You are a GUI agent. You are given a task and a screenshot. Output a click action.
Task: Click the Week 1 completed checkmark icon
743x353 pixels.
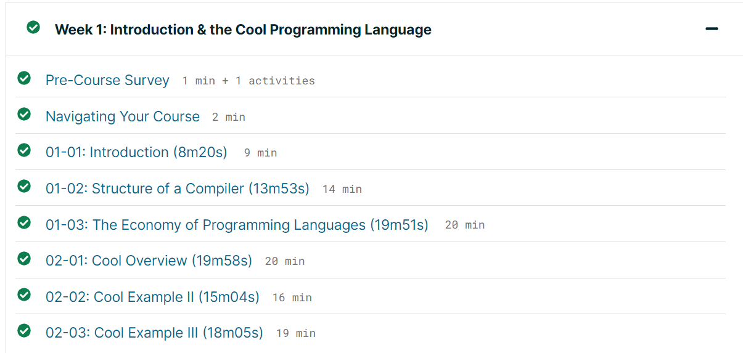(x=33, y=28)
